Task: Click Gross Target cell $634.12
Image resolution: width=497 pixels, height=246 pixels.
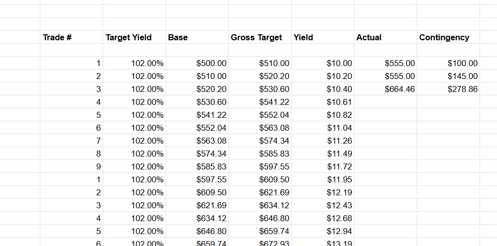Action: click(x=260, y=205)
